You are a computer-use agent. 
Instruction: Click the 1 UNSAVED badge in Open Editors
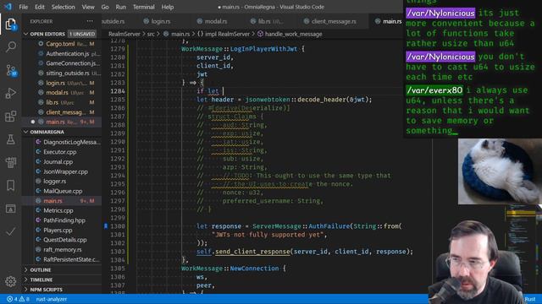point(82,34)
